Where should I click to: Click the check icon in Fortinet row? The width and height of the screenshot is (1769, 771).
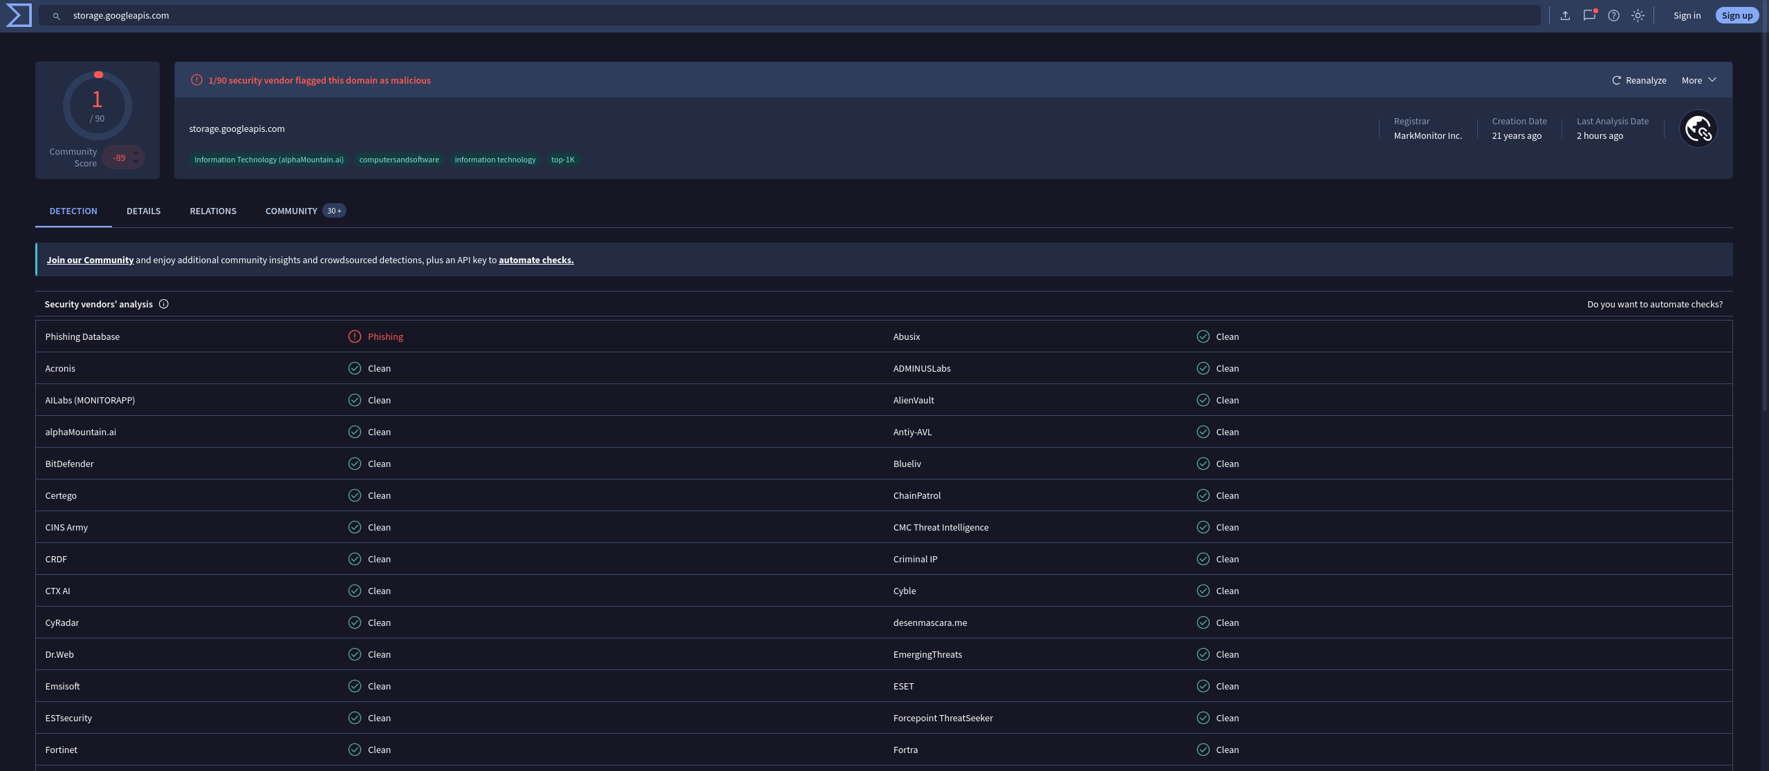tap(355, 750)
